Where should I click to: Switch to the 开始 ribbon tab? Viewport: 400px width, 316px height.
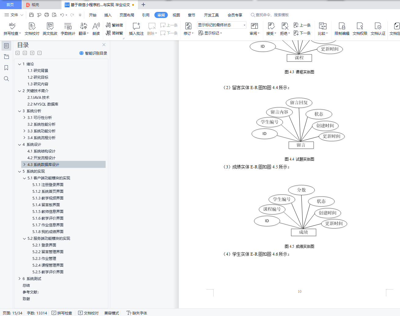(93, 15)
